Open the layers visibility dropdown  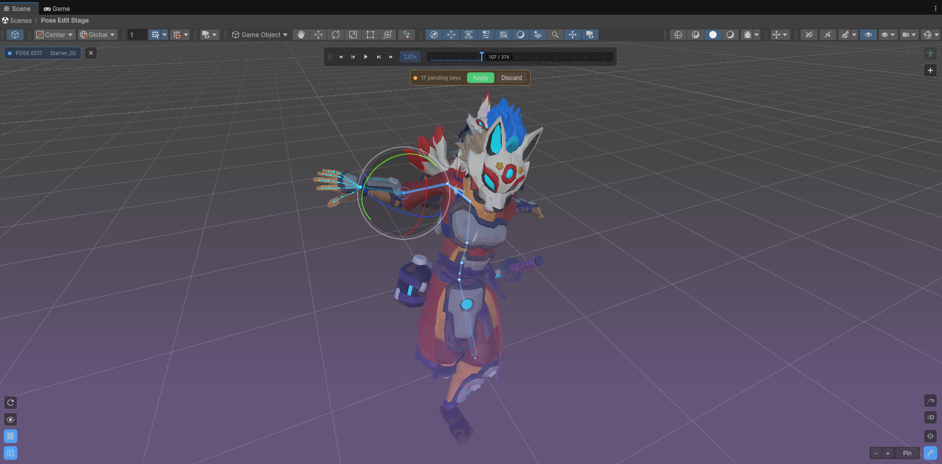888,35
